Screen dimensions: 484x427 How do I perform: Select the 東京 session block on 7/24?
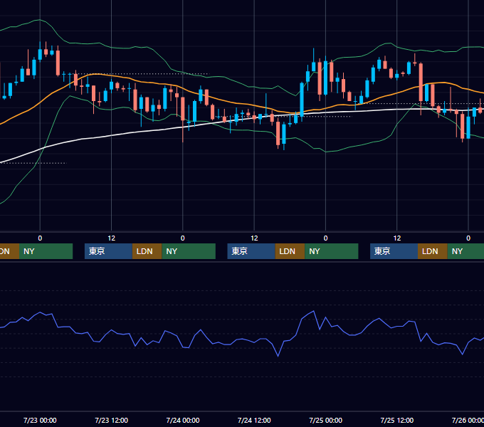click(x=251, y=251)
